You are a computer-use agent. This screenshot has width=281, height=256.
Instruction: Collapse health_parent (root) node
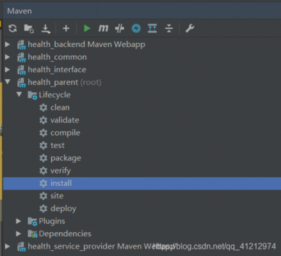[8, 82]
